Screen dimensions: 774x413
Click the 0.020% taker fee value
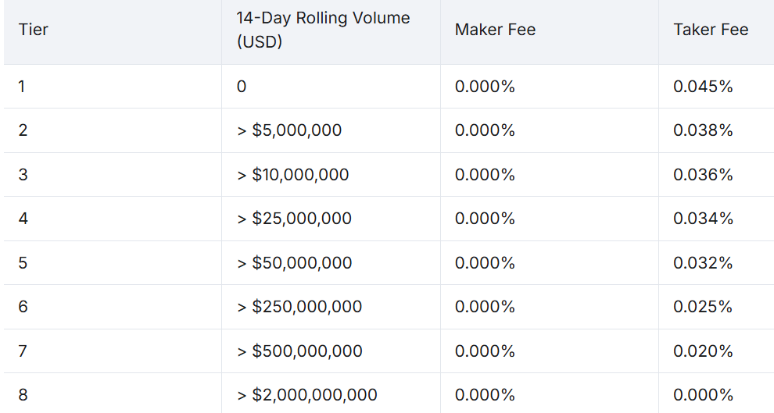coord(703,351)
